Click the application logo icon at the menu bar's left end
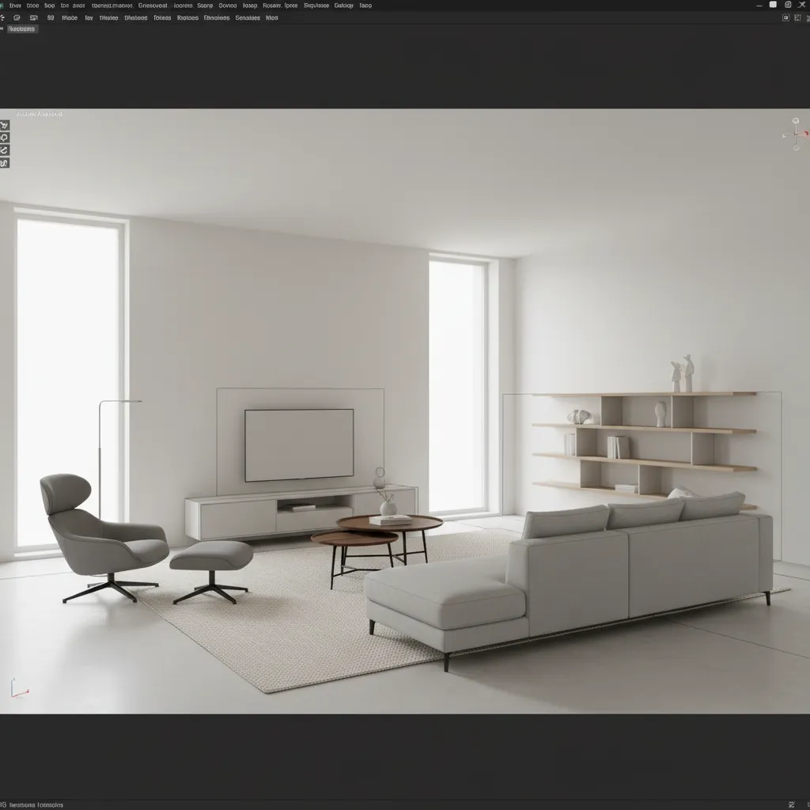 coord(2,6)
